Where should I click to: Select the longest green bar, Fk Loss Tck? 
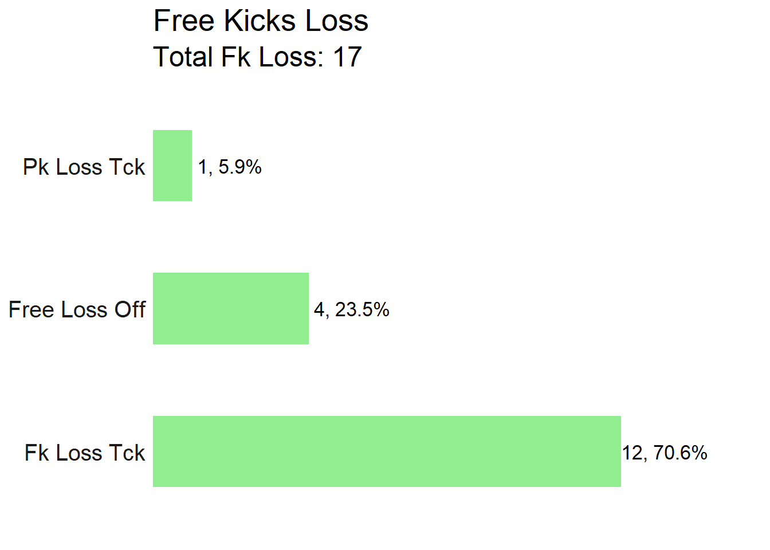pyautogui.click(x=387, y=451)
